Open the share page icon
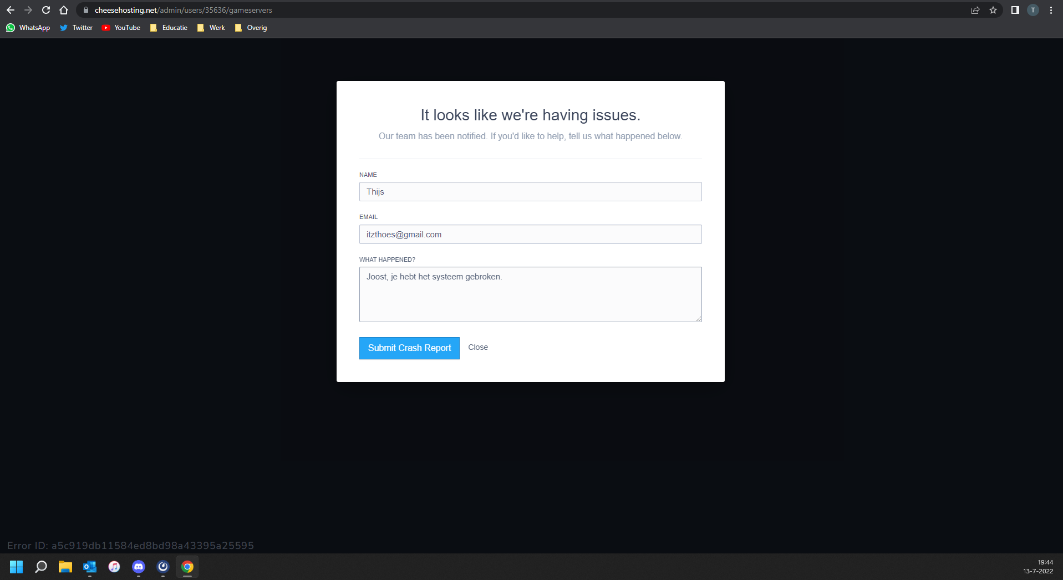This screenshot has width=1063, height=580. coord(975,10)
